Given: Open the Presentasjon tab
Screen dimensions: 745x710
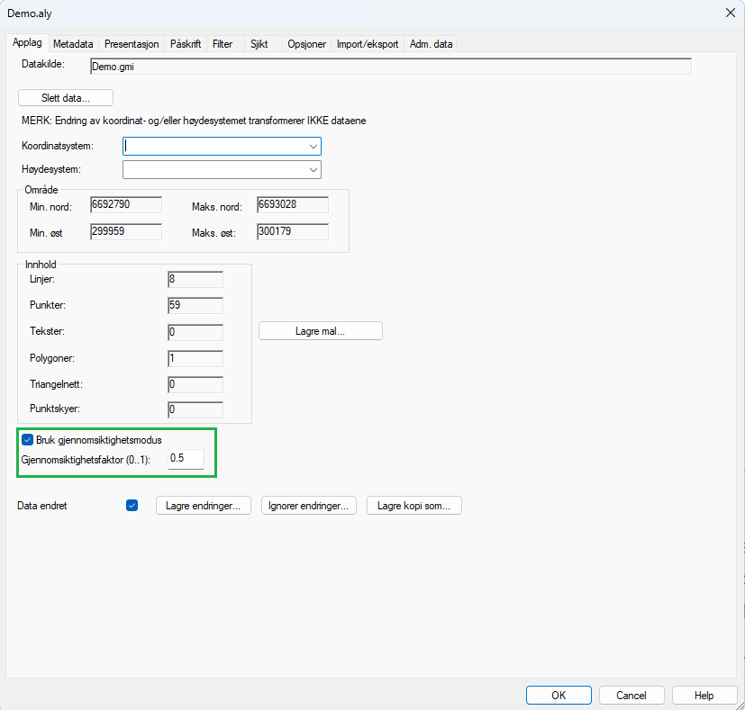Looking at the screenshot, I should (x=132, y=43).
